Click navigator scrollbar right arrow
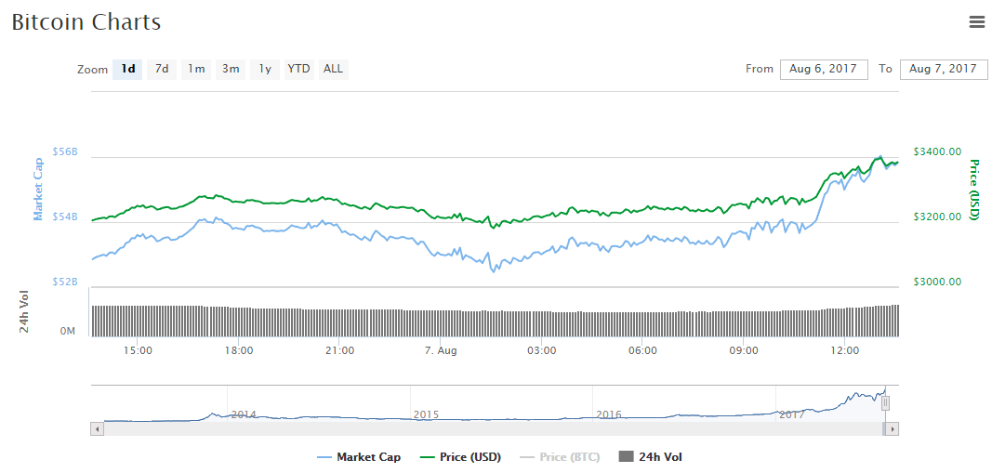Image resolution: width=1005 pixels, height=473 pixels. tap(893, 428)
